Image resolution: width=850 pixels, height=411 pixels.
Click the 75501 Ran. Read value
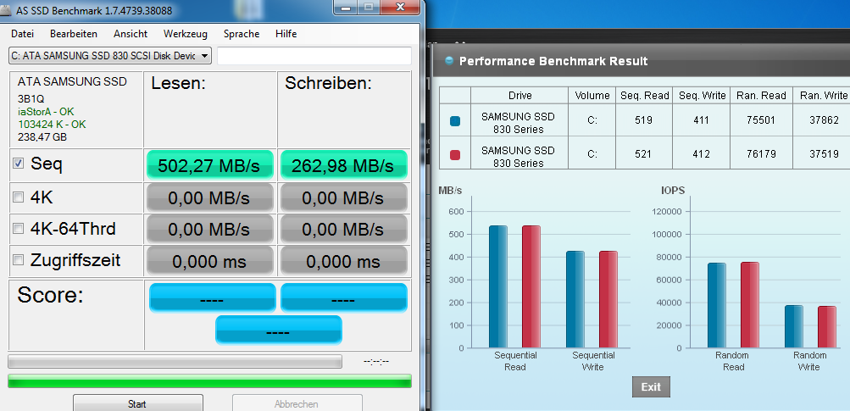pyautogui.click(x=761, y=120)
